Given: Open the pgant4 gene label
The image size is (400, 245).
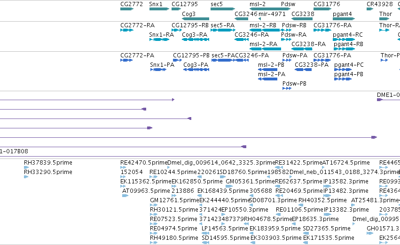Looking at the screenshot, I should pos(342,14).
